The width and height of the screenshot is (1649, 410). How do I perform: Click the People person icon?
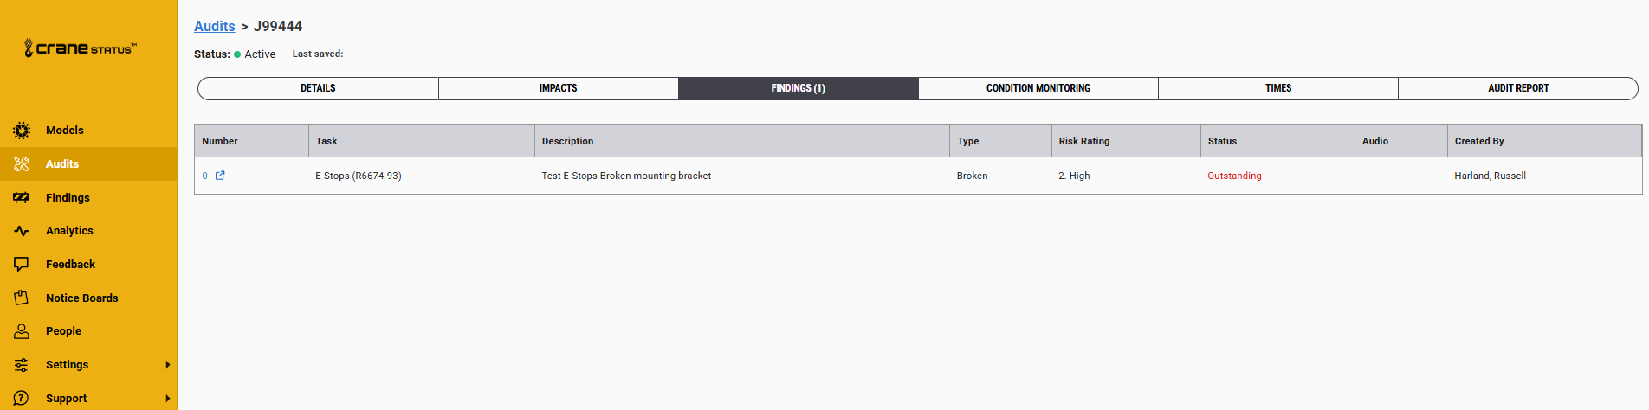(x=22, y=331)
